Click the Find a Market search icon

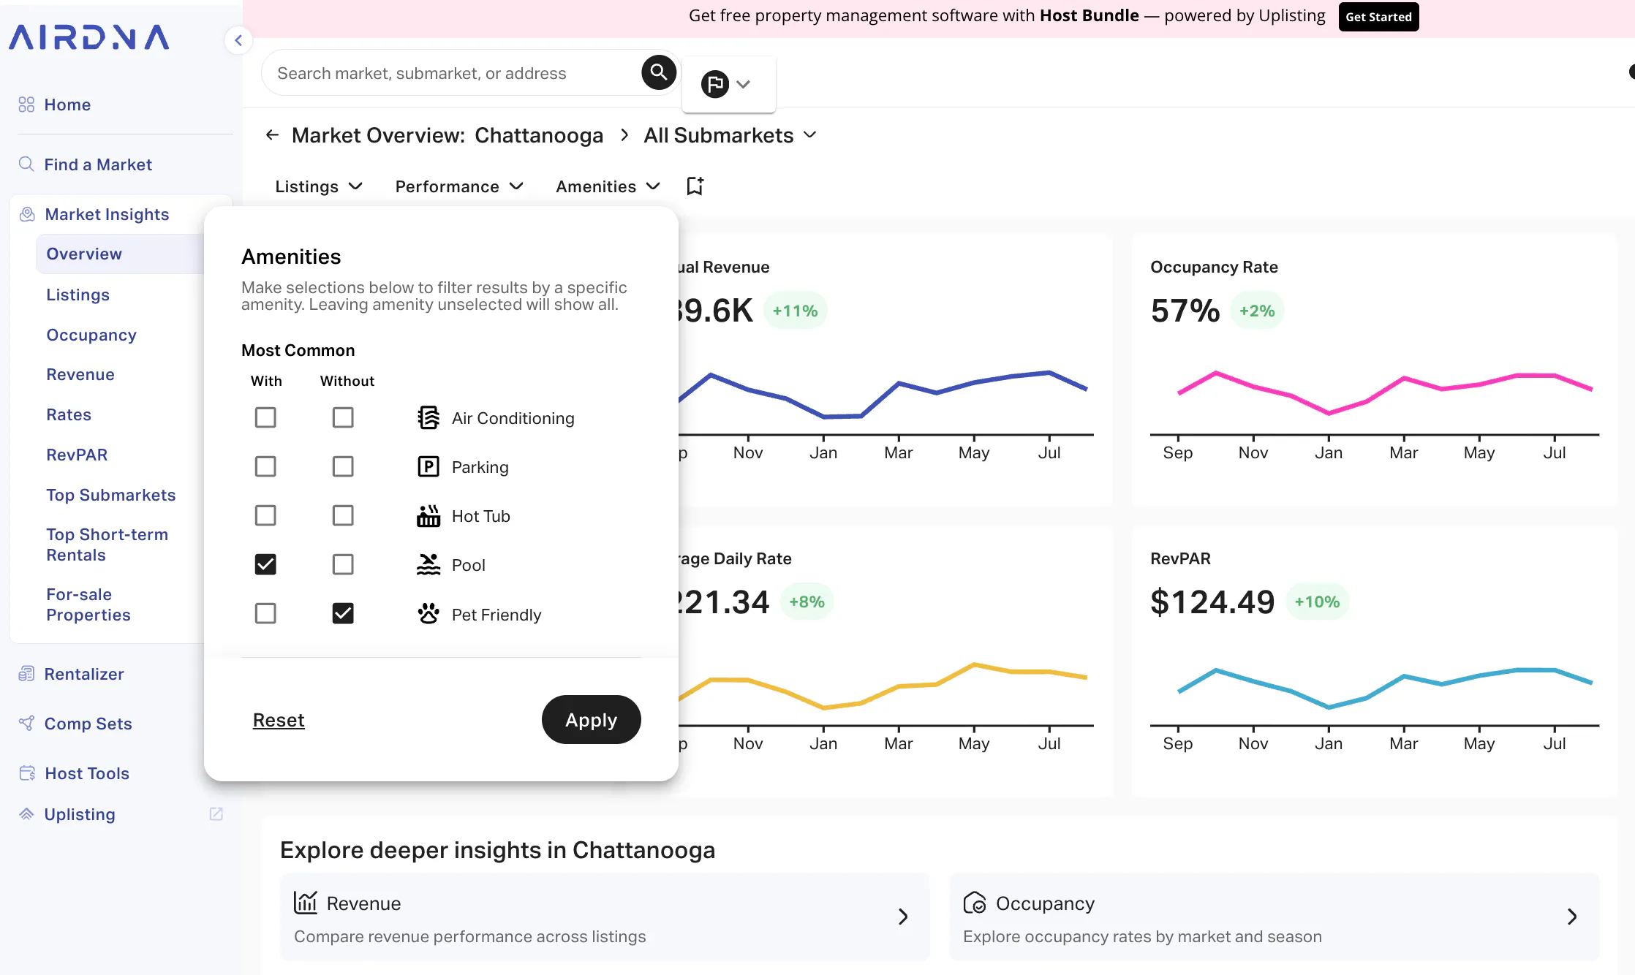[x=26, y=164]
